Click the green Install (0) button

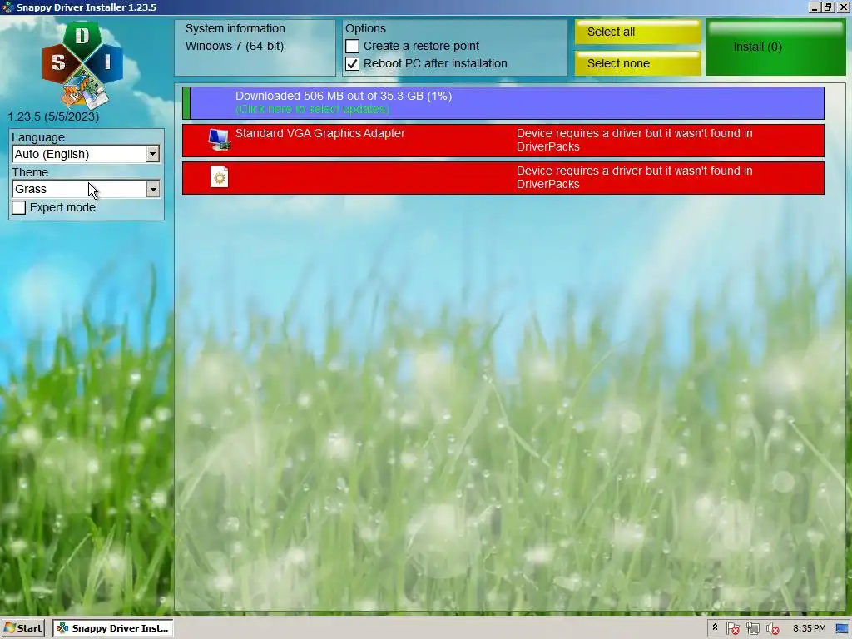[x=775, y=47]
